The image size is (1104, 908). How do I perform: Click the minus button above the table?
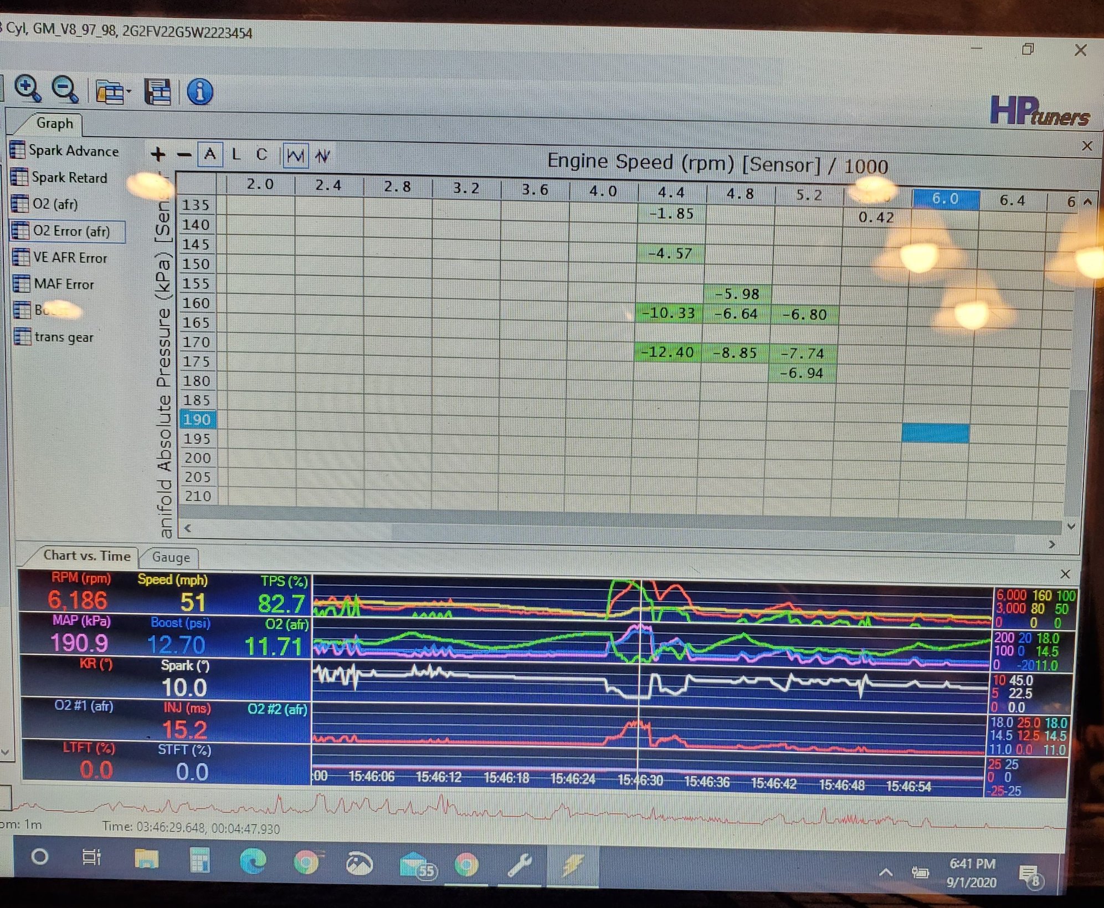click(184, 155)
